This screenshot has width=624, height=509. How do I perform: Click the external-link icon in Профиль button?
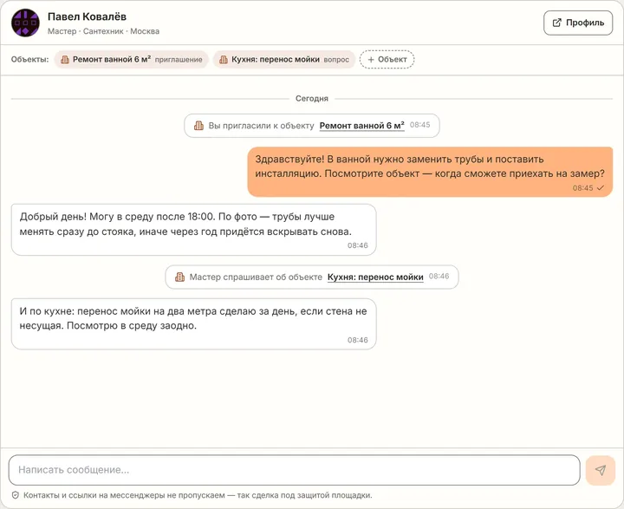coord(557,23)
